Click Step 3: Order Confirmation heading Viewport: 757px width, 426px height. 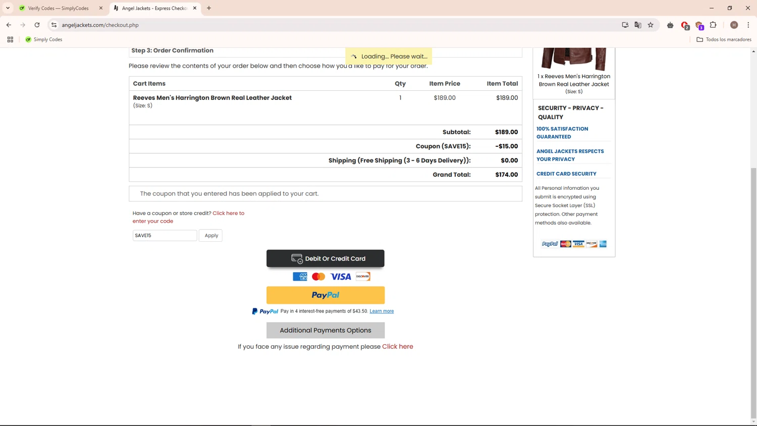click(173, 50)
